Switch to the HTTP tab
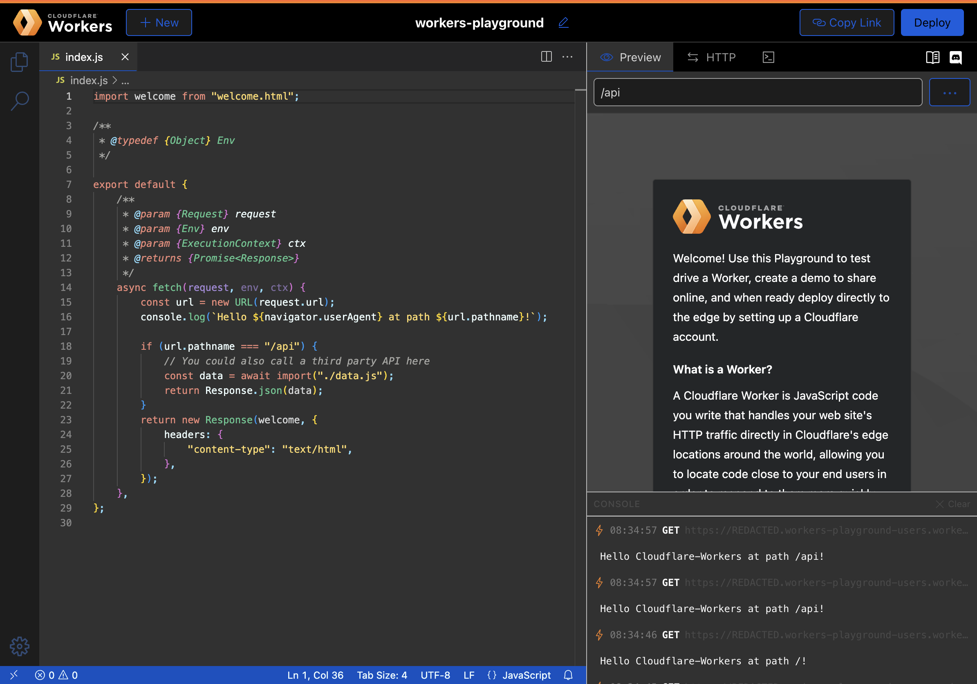The width and height of the screenshot is (977, 684). pyautogui.click(x=711, y=57)
